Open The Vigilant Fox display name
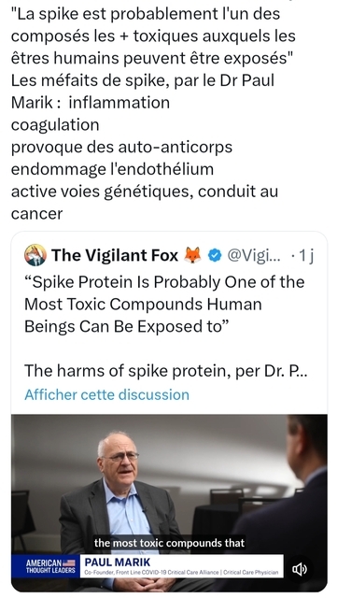The image size is (337, 598). tap(115, 255)
